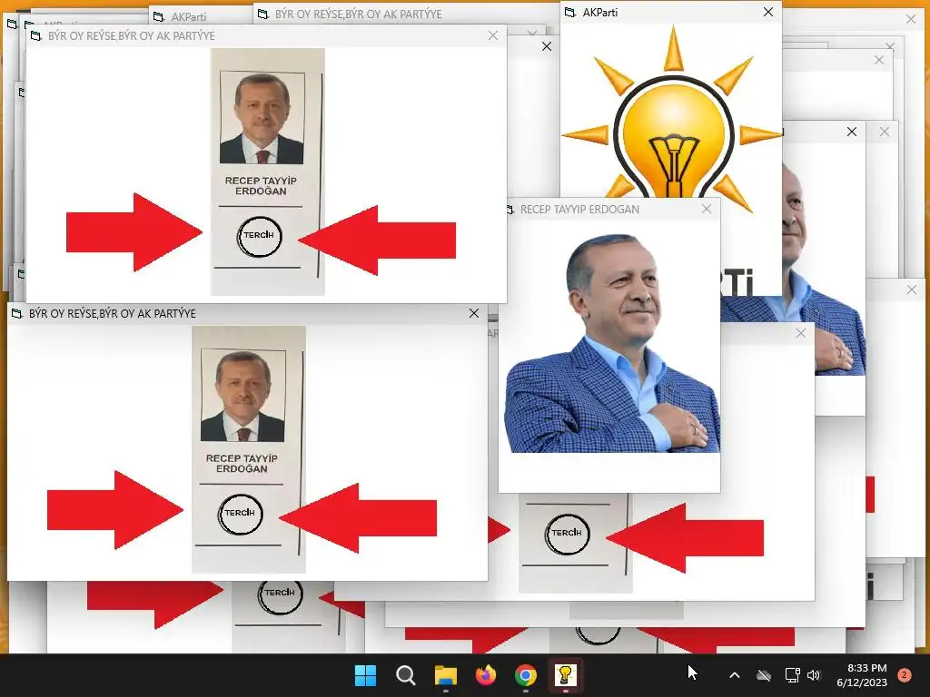The image size is (930, 697).
Task: Open the notification badge showing 2
Action: [x=905, y=674]
